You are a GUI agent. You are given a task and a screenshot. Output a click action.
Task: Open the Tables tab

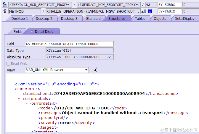tap(140, 19)
